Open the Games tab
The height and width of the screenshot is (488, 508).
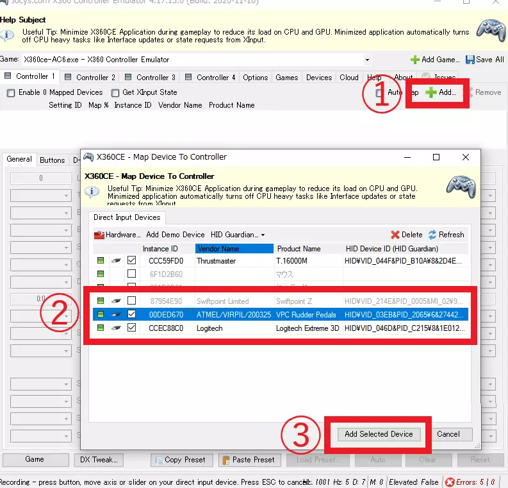(287, 78)
